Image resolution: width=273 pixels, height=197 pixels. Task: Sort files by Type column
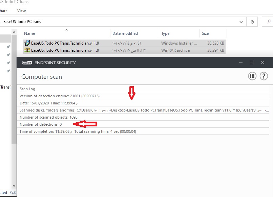[x=165, y=33]
